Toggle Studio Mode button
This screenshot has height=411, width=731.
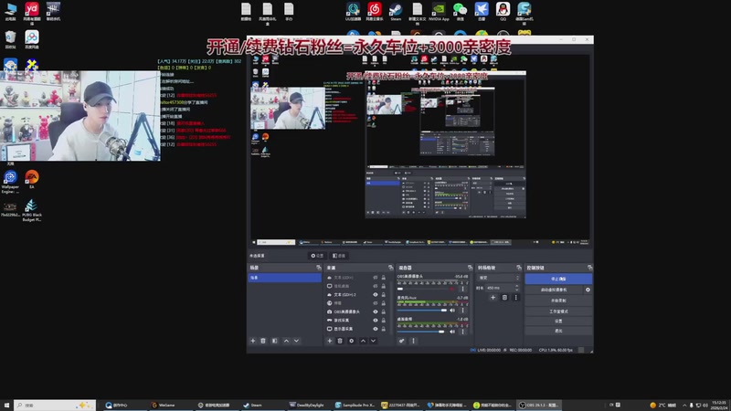coord(558,311)
